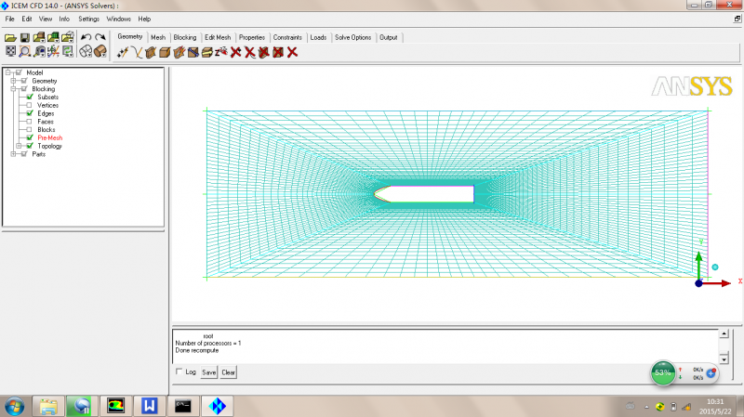744x417 pixels.
Task: Expand the Parts tree node
Action: 13,154
